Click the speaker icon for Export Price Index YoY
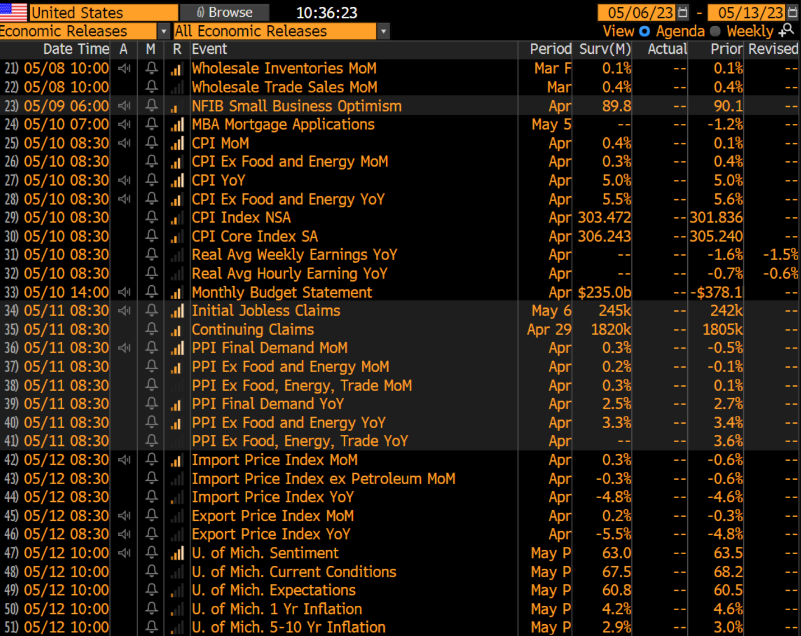The width and height of the screenshot is (801, 636). tap(124, 534)
